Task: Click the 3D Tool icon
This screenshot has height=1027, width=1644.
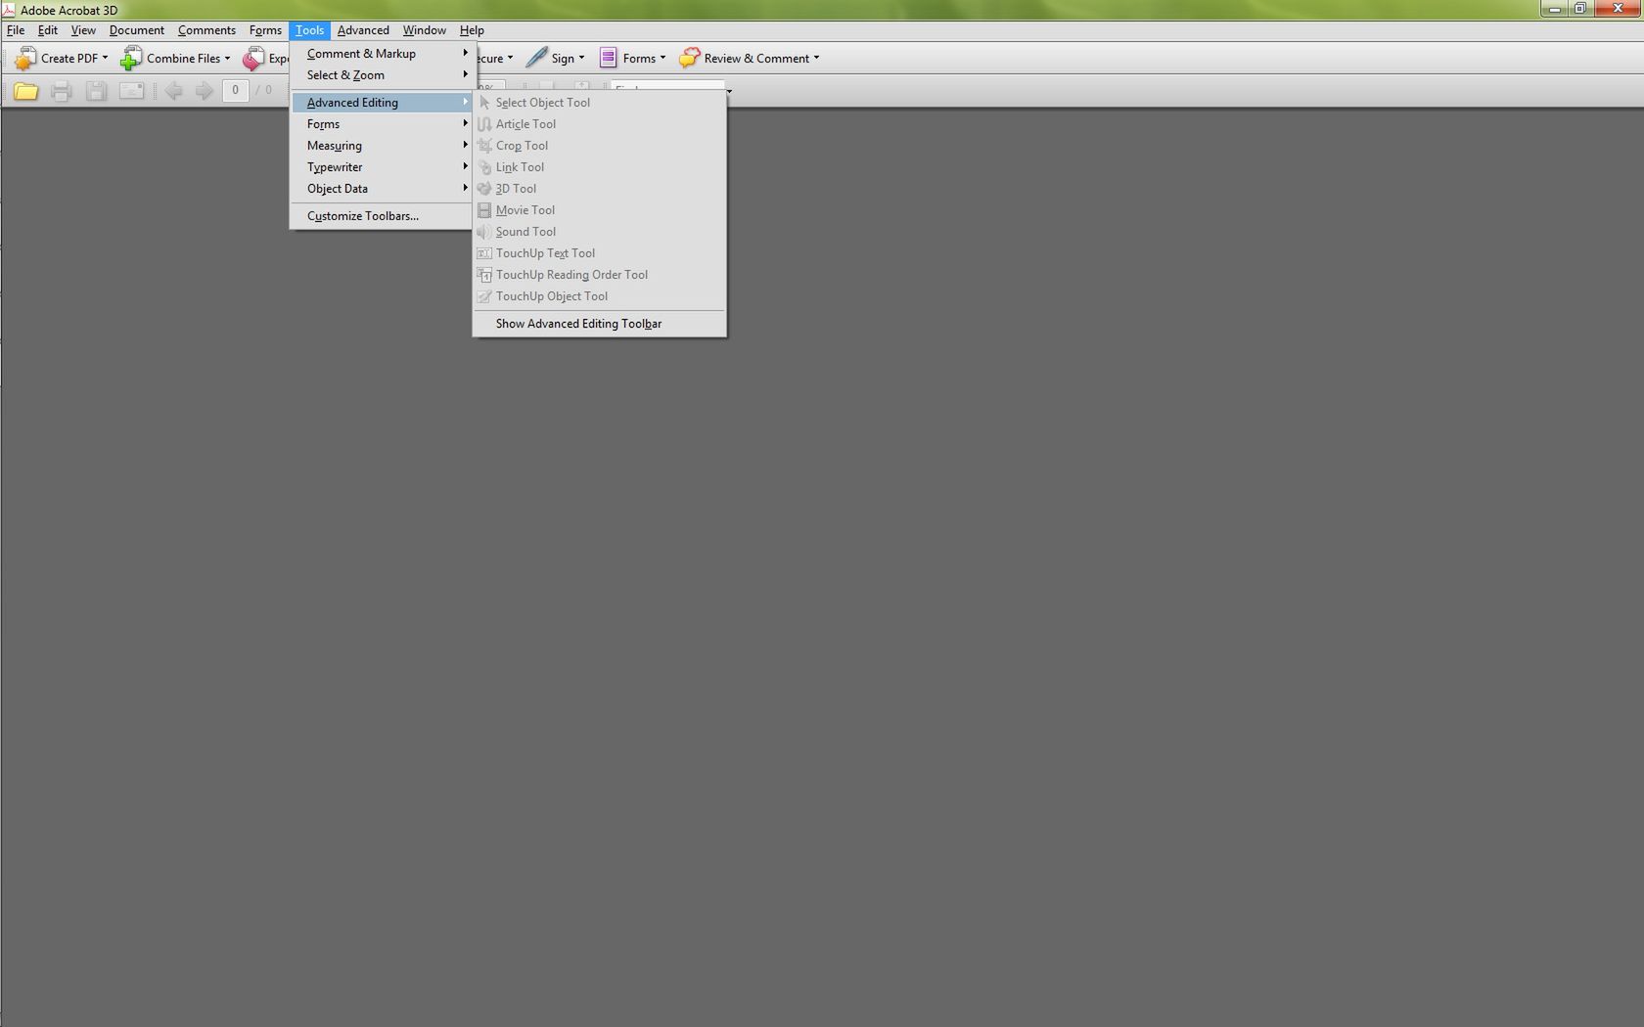Action: click(484, 189)
